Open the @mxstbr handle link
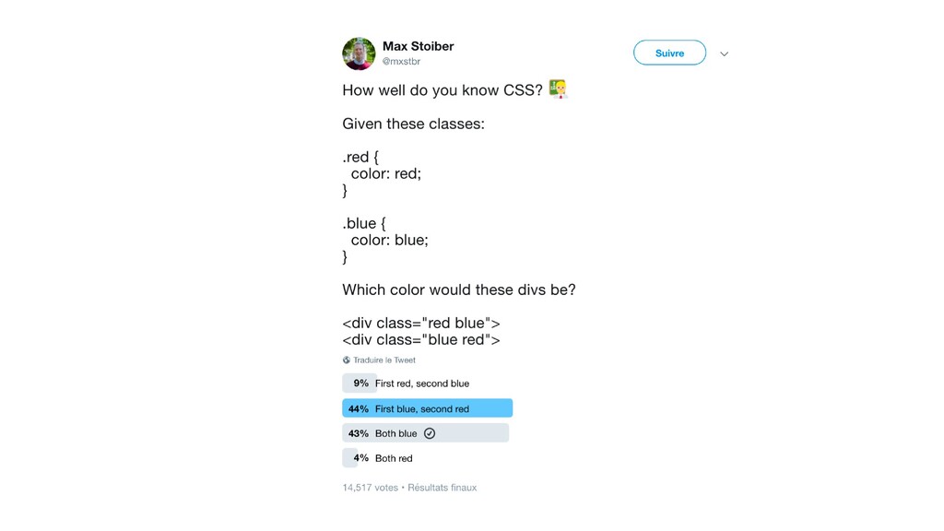 click(x=401, y=62)
